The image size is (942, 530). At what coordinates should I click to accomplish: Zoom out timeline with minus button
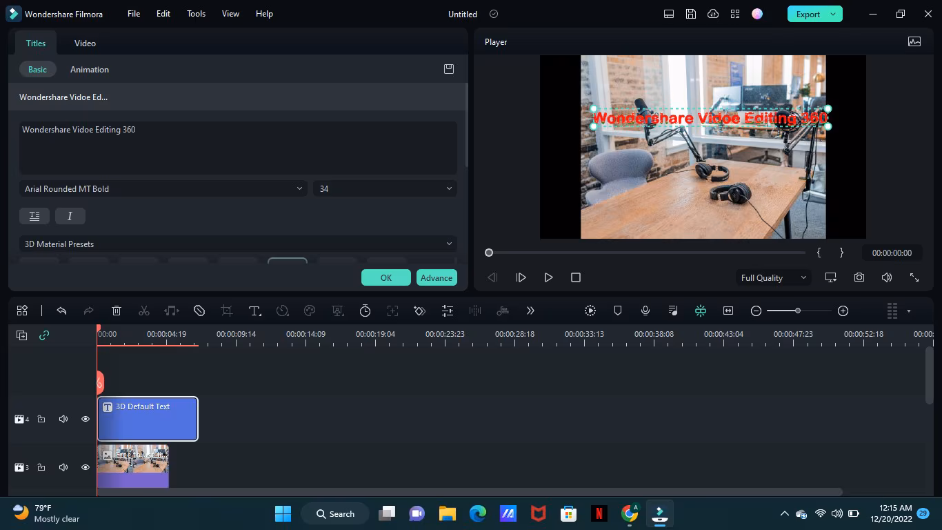756,311
